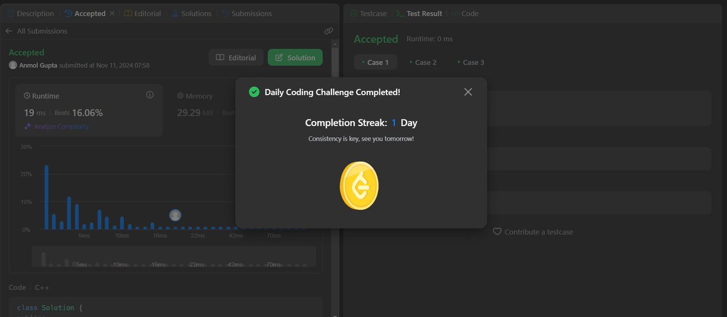Click the 16.06% beats value
The height and width of the screenshot is (317, 727).
(x=87, y=113)
